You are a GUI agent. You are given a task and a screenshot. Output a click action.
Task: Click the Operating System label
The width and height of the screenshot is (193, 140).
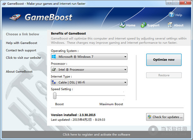point(65,51)
